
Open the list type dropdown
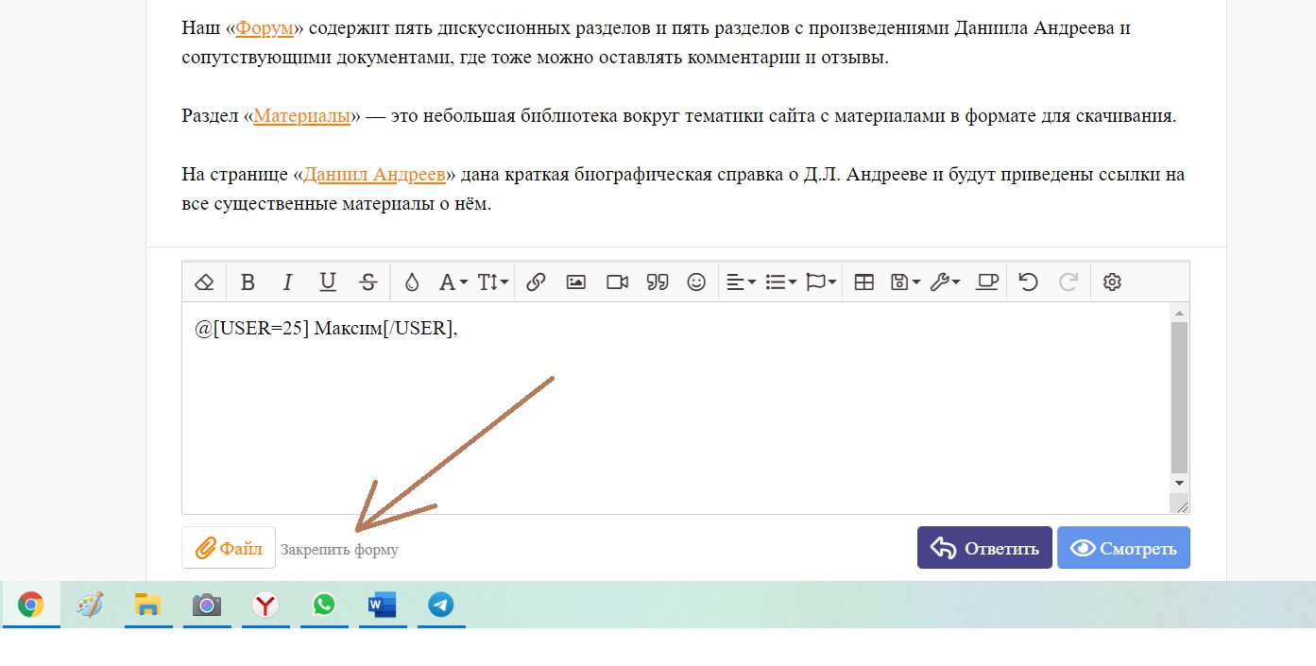[780, 282]
